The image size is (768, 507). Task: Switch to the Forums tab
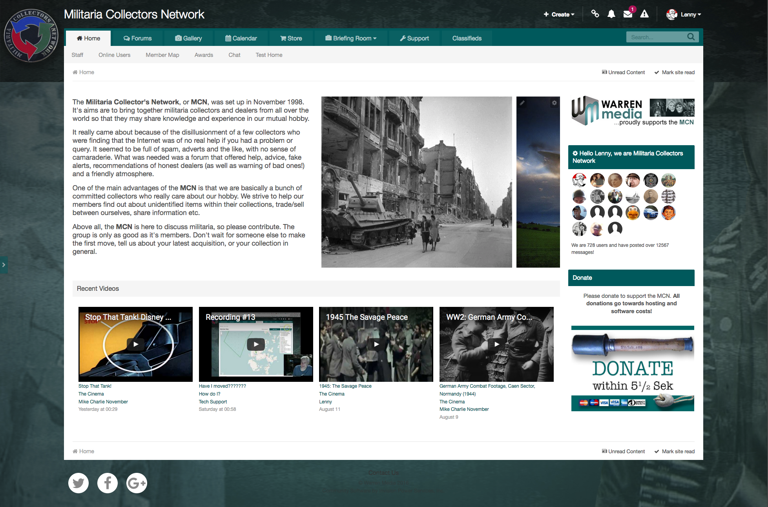click(x=137, y=38)
